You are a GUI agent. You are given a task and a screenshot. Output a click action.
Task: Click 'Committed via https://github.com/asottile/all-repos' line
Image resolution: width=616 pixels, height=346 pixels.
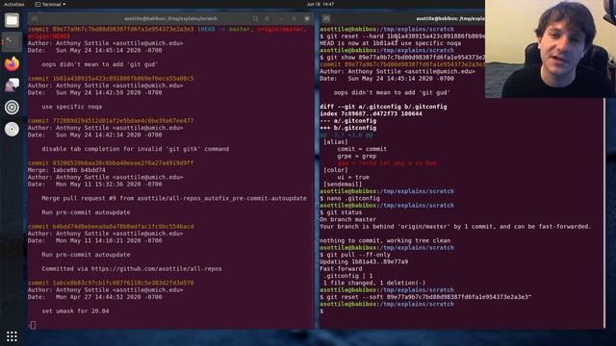132,269
